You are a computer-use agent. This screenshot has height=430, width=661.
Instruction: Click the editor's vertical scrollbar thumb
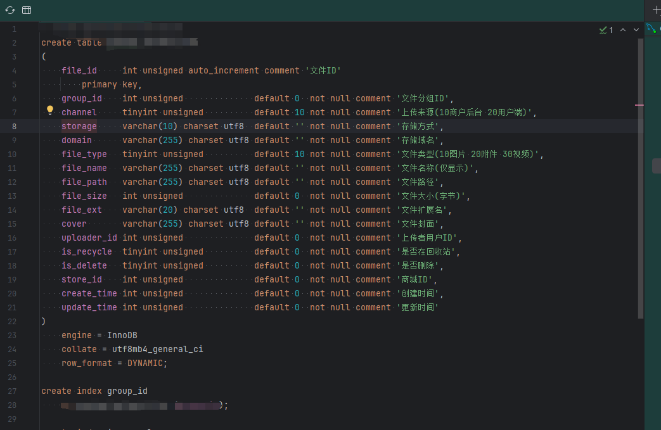pos(640,179)
